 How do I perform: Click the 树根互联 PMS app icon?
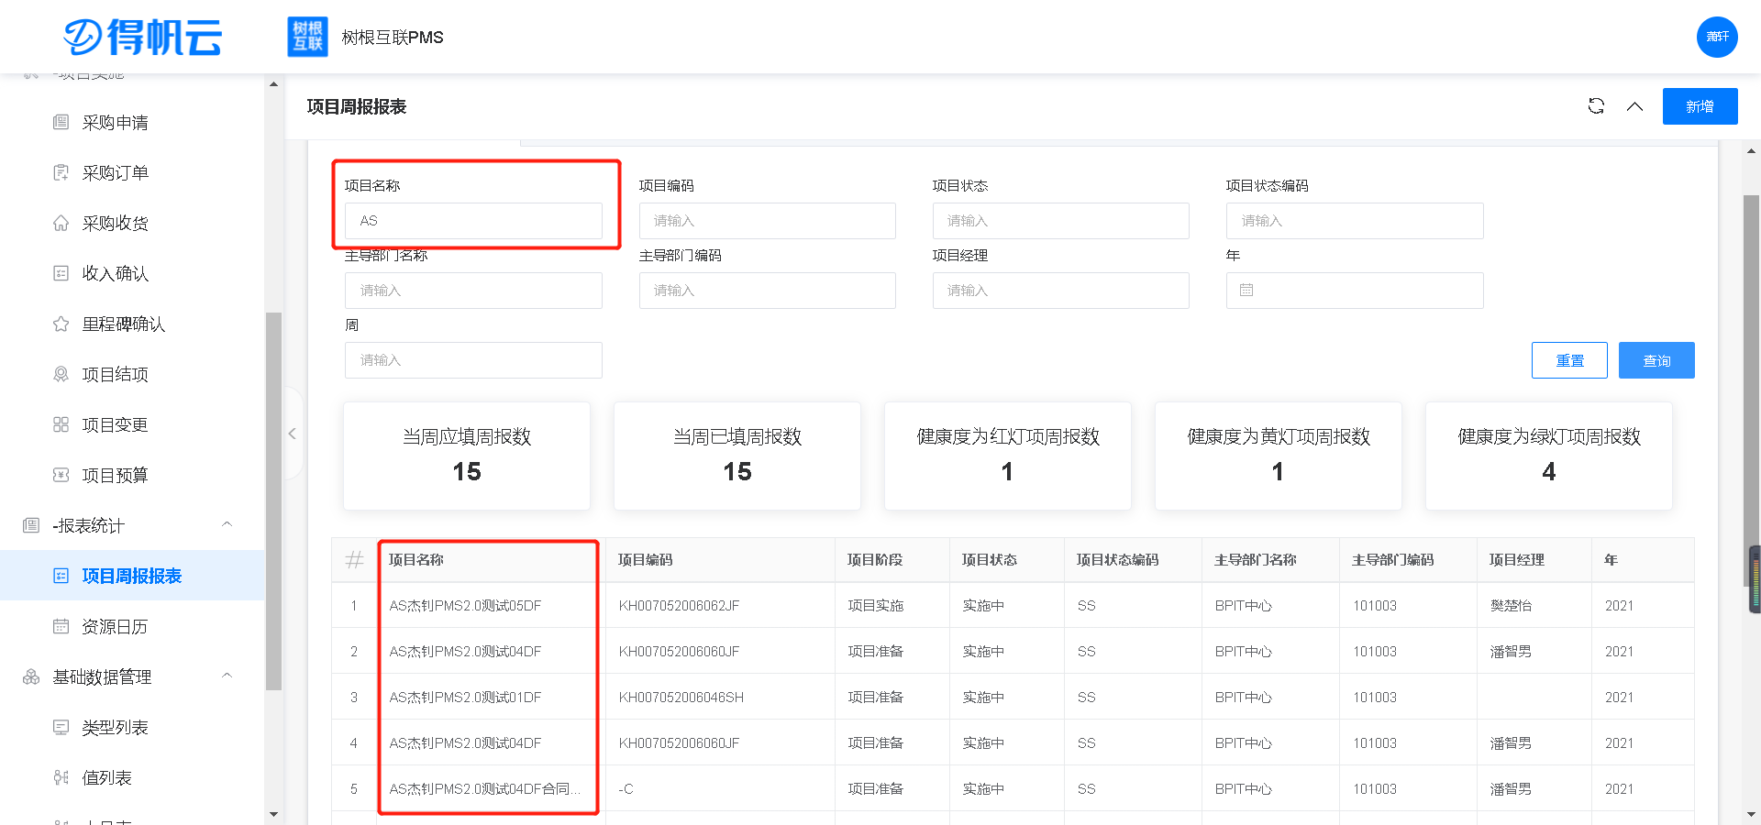pos(307,37)
